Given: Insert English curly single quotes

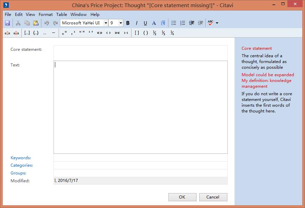Looking at the screenshot, I should pos(90,33).
